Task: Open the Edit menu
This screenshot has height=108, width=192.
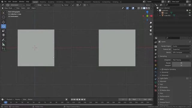Action: (9, 2)
